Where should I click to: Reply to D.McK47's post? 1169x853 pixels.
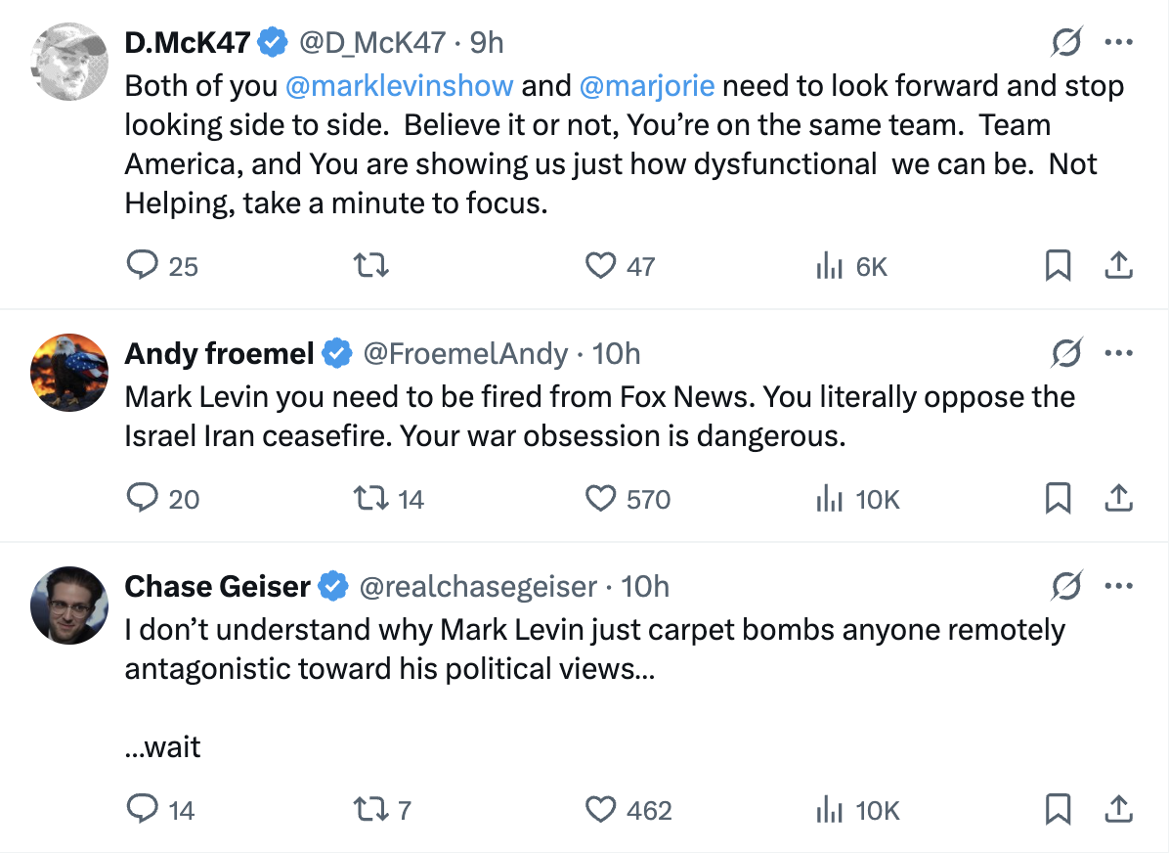coord(145,266)
